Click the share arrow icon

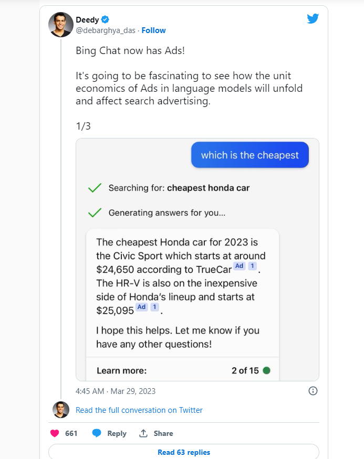143,433
